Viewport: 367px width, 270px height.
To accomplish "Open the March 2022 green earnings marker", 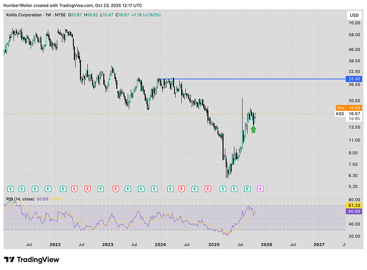I will pyautogui.click(x=63, y=188).
